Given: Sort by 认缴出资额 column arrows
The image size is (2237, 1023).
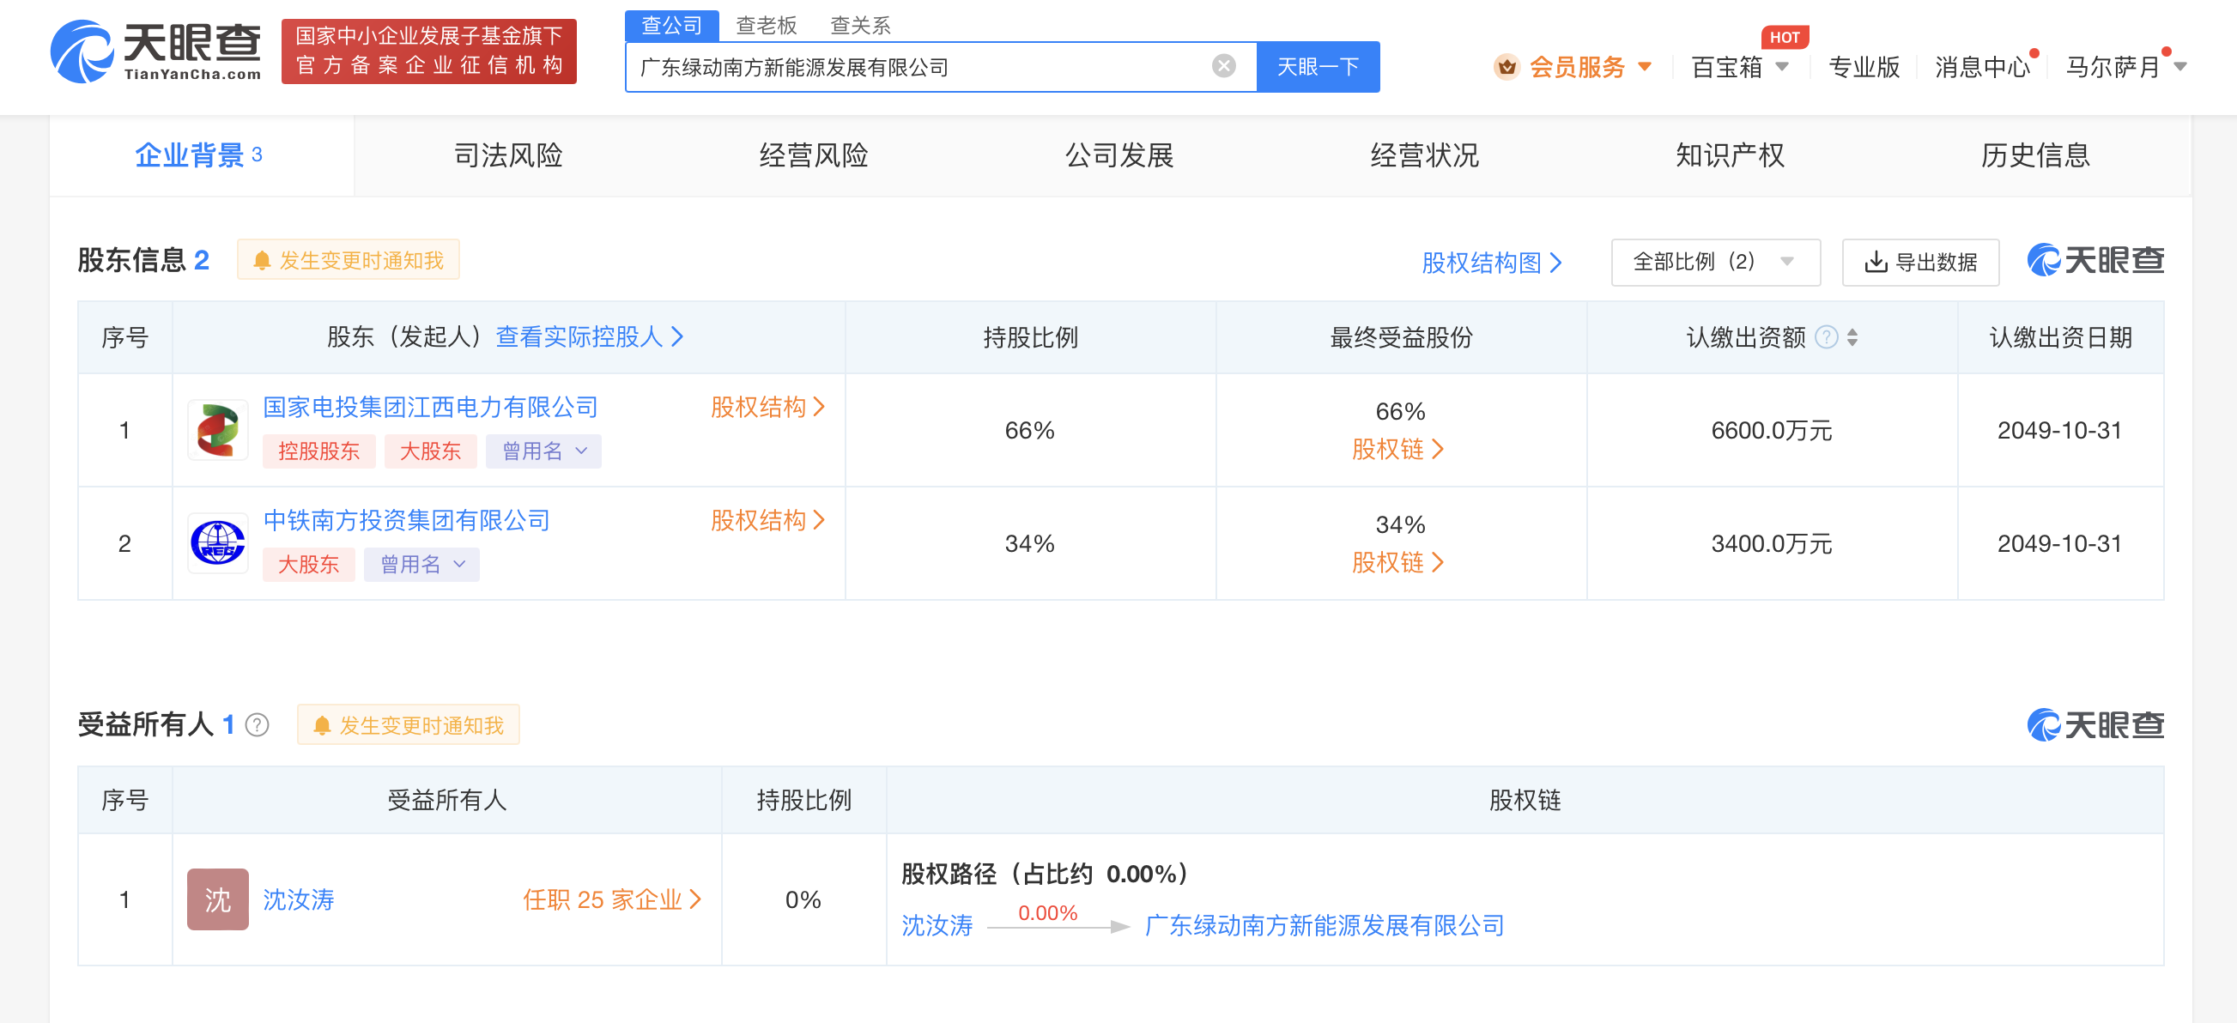Looking at the screenshot, I should [x=1852, y=337].
